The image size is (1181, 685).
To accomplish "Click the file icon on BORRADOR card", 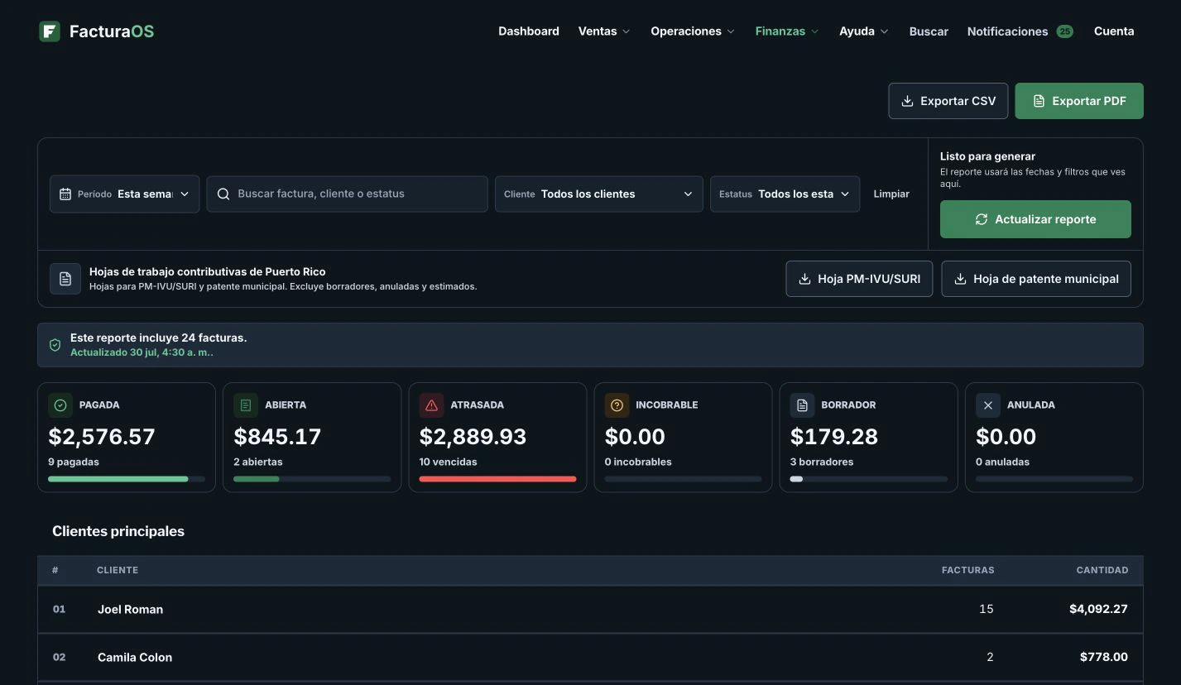I will click(x=802, y=405).
